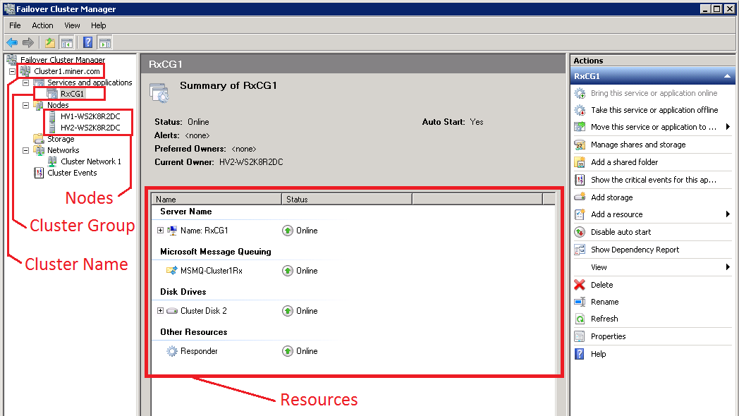Click the Disable auto start icon

pyautogui.click(x=580, y=232)
